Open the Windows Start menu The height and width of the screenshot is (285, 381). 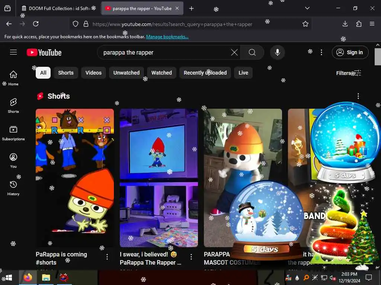click(x=9, y=278)
